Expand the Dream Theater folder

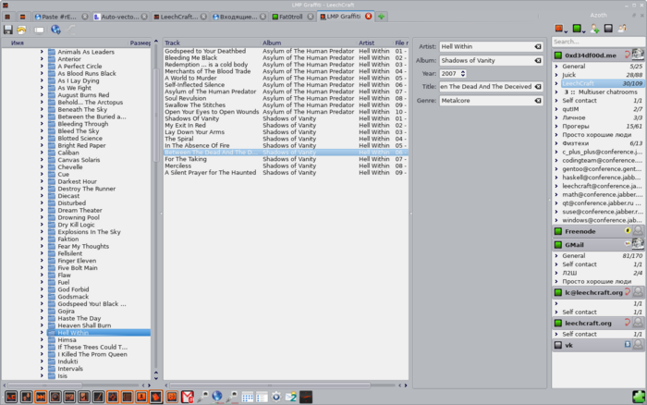pos(42,210)
